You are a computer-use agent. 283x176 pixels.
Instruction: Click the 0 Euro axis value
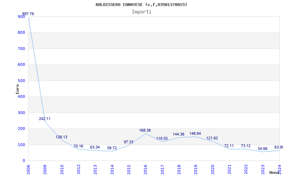pyautogui.click(x=24, y=161)
